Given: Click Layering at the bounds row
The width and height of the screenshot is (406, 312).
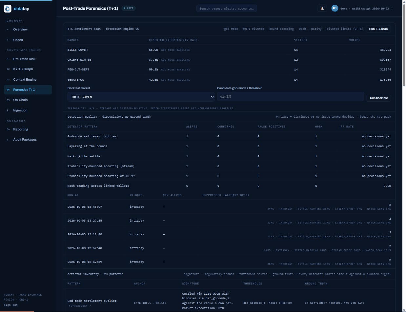Looking at the screenshot, I should (x=229, y=146).
